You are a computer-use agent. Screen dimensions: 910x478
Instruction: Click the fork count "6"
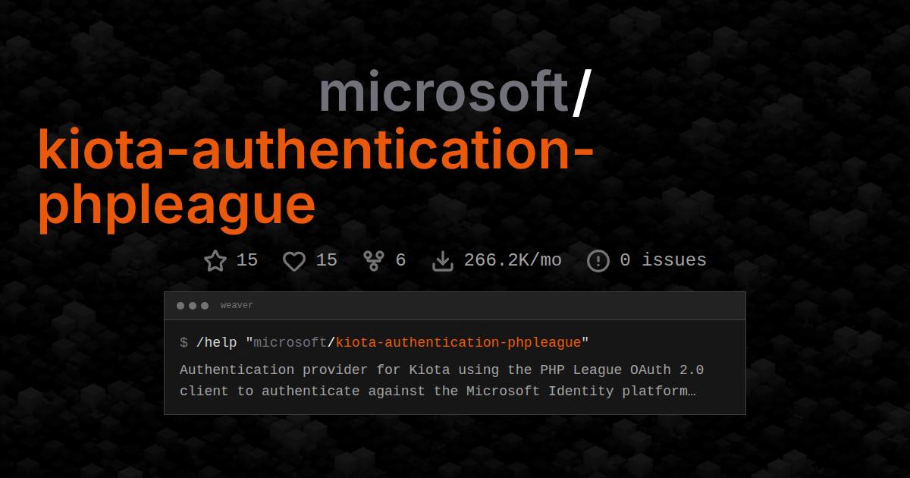click(x=400, y=260)
